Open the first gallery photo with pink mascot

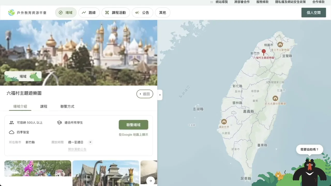click(38, 168)
